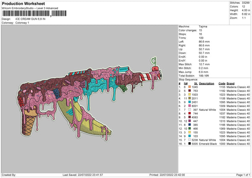Select the blue swatch beside stitch count 385
Screen dimensions: 252x178
click(x=190, y=125)
